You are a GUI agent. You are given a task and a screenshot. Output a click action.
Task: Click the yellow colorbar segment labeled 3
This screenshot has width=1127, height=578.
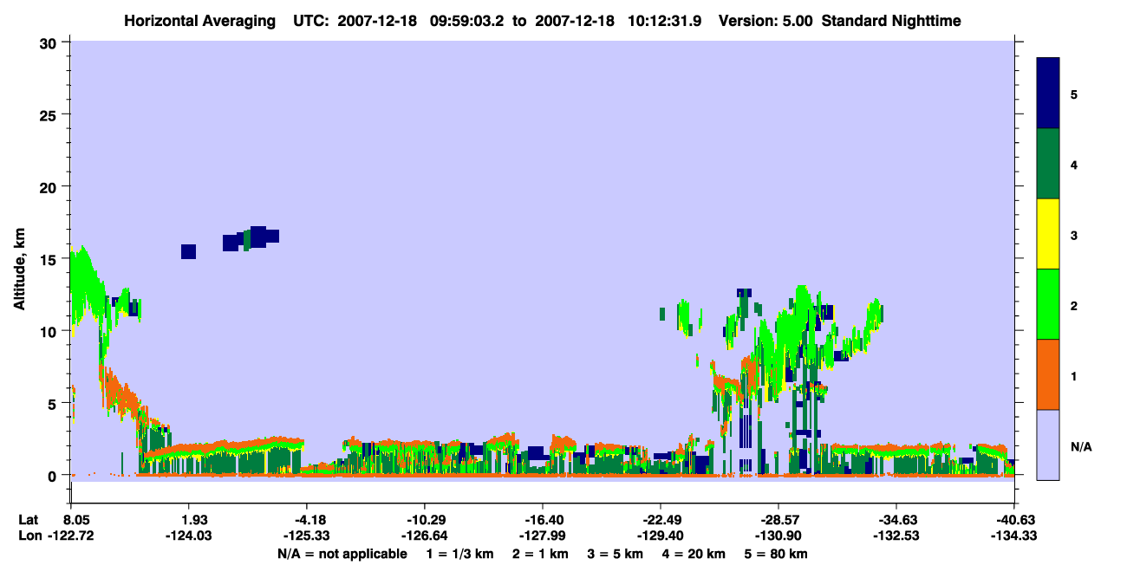coord(1048,234)
